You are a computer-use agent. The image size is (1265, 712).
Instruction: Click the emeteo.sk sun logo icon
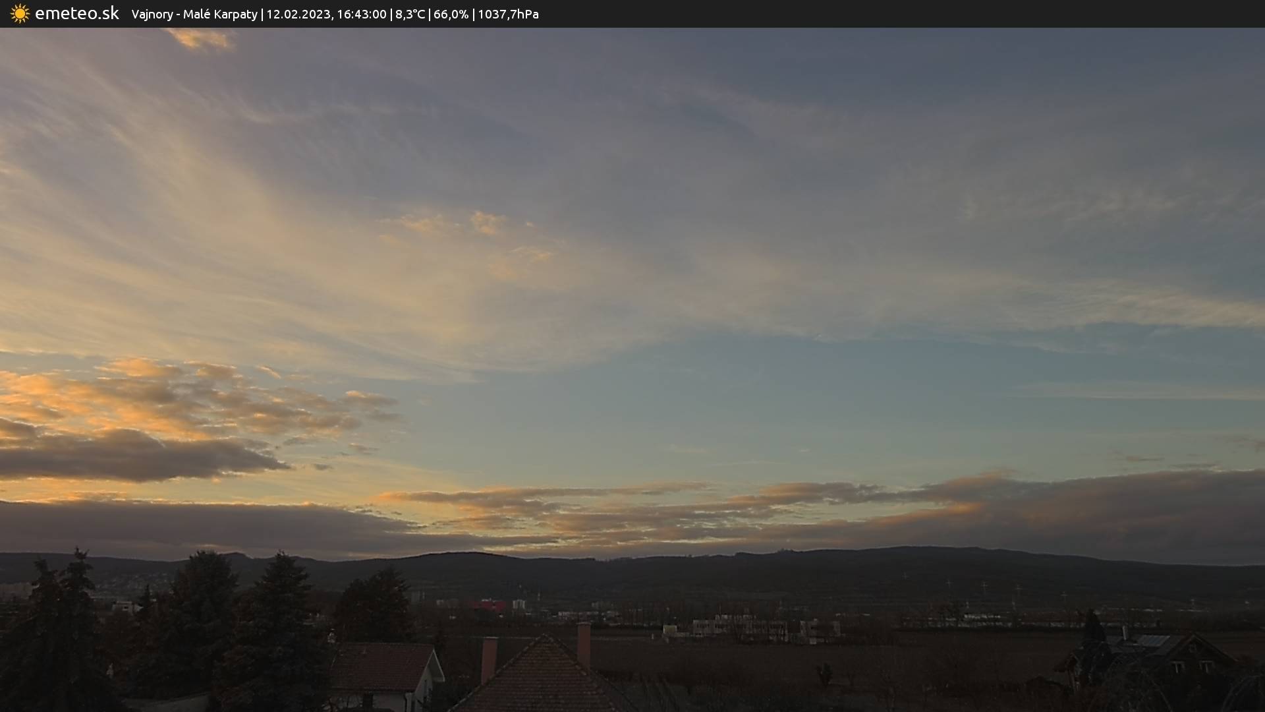[x=20, y=14]
